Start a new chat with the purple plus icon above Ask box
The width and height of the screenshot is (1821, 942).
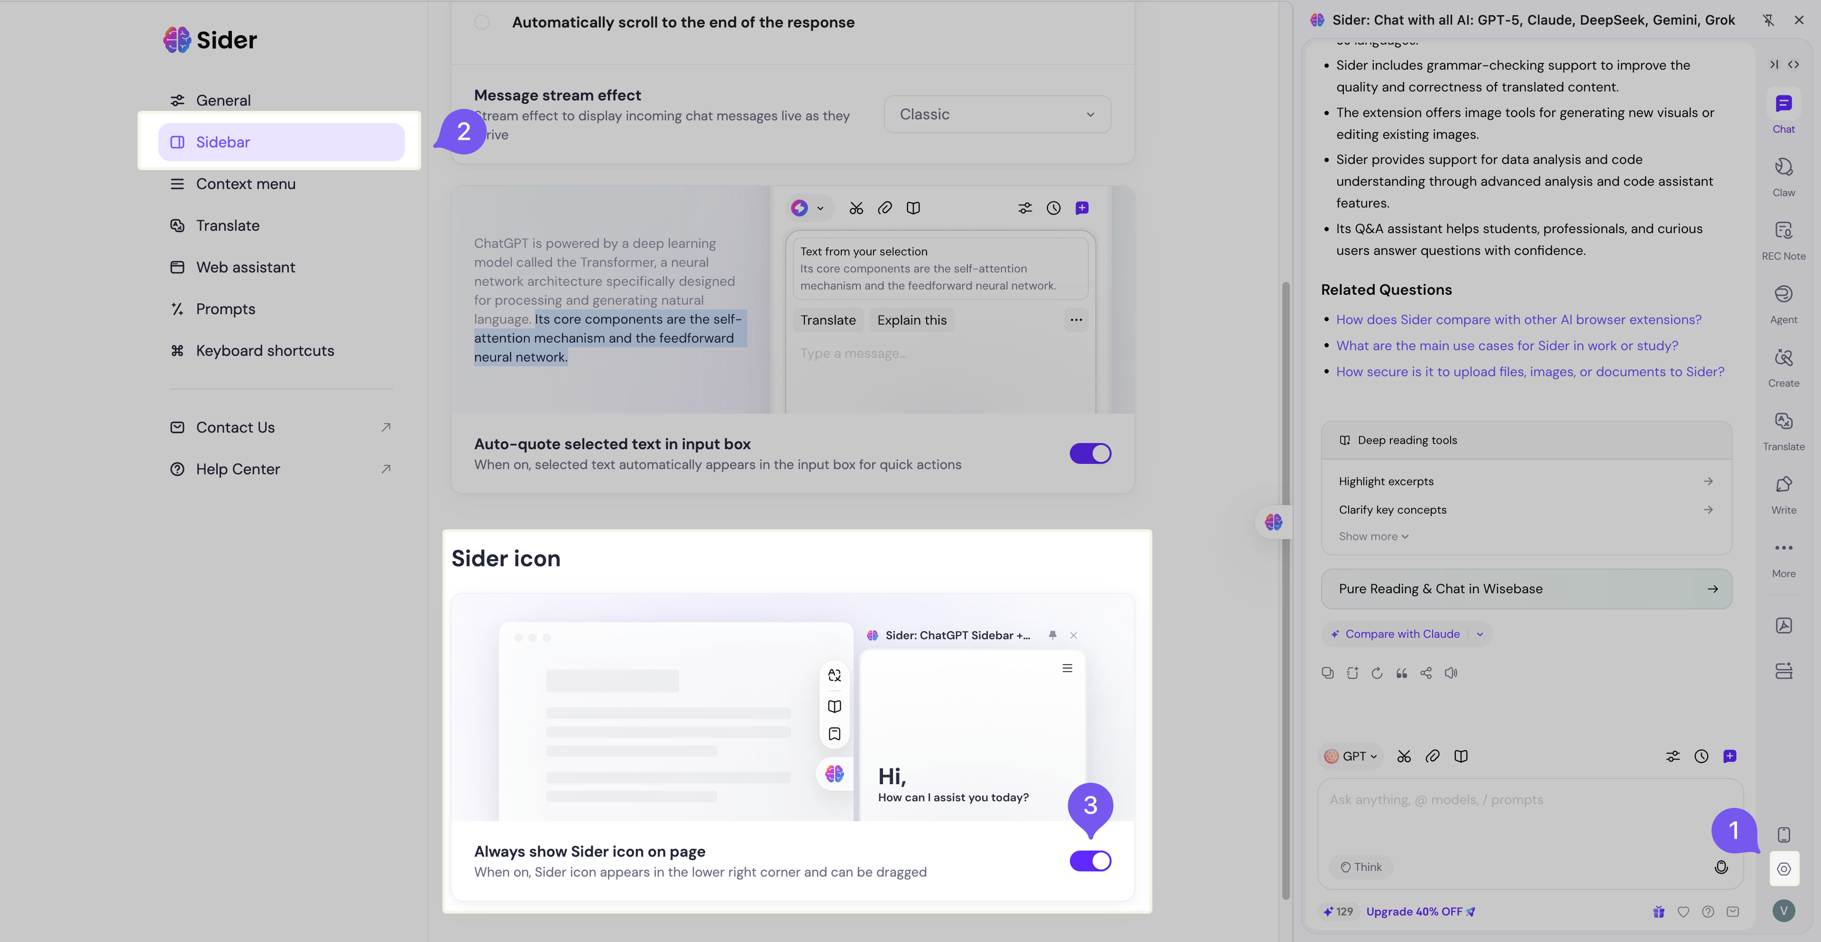click(x=1729, y=756)
